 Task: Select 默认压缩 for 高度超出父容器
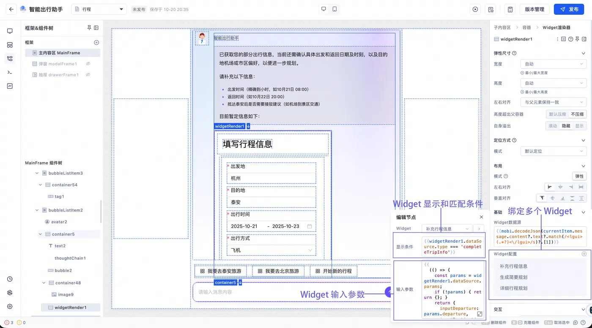557,114
